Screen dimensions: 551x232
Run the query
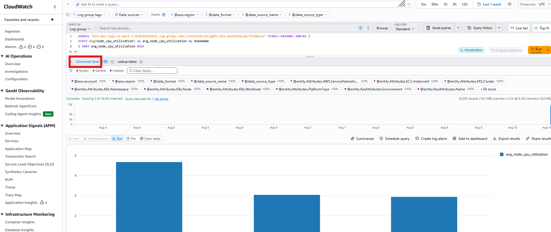tap(536, 50)
